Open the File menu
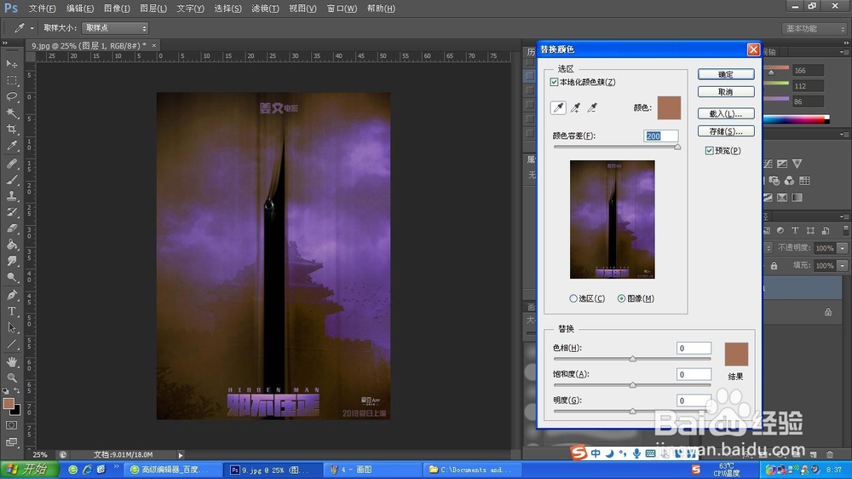852x479 pixels. [x=42, y=9]
